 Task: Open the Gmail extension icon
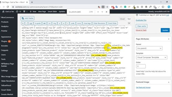pyautogui.click(x=113, y=7)
